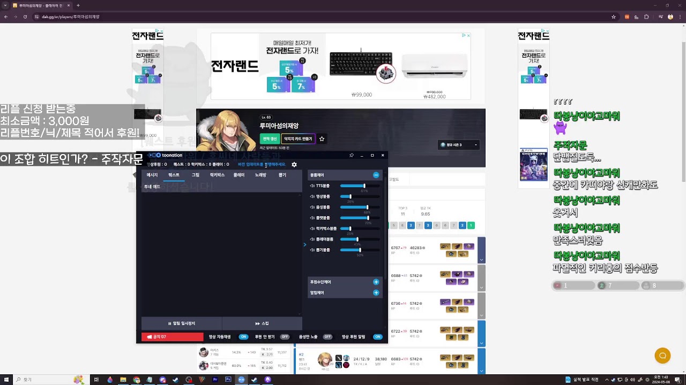Image resolution: width=686 pixels, height=385 pixels.
Task: Expand the 알림제어 section
Action: pos(376,292)
